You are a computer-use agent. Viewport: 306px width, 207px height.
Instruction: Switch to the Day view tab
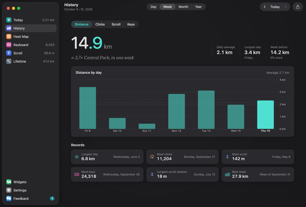[x=153, y=7]
